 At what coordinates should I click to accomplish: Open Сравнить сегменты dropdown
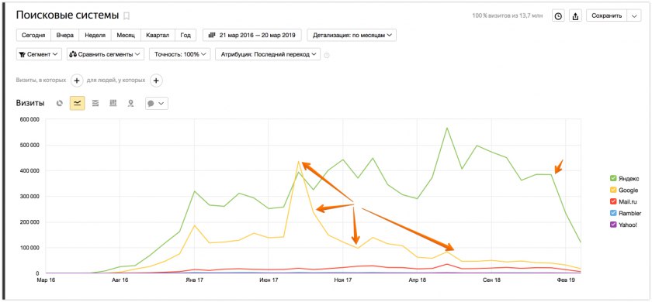tap(106, 54)
